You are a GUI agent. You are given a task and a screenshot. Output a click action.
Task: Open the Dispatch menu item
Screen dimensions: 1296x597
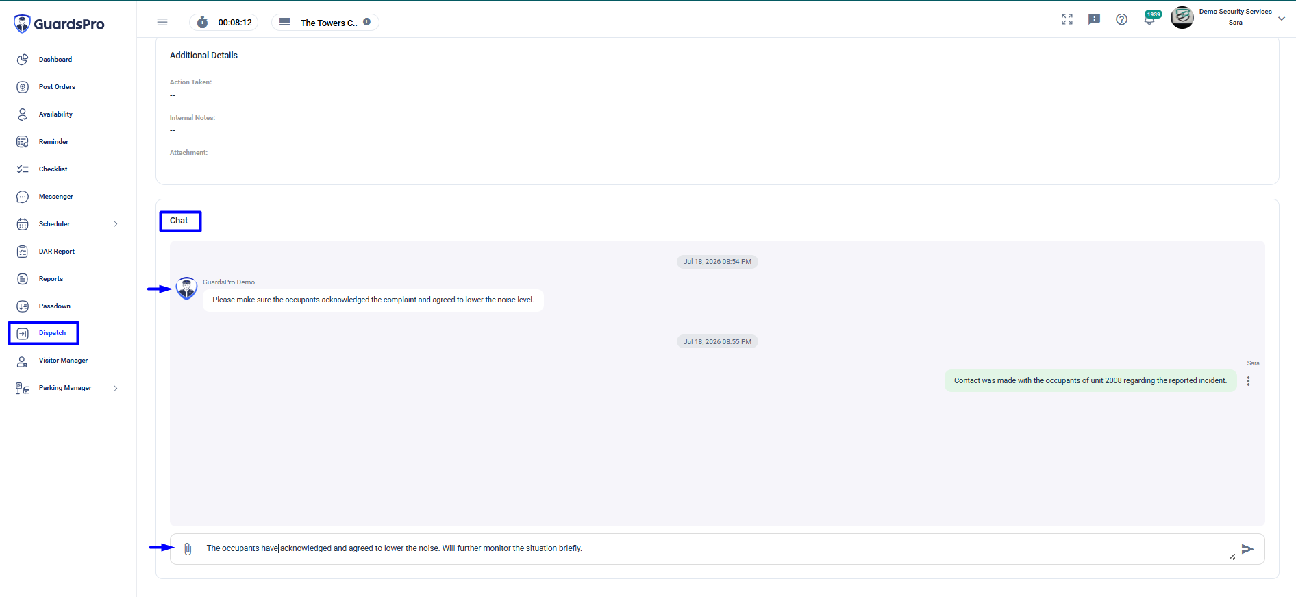pos(44,333)
